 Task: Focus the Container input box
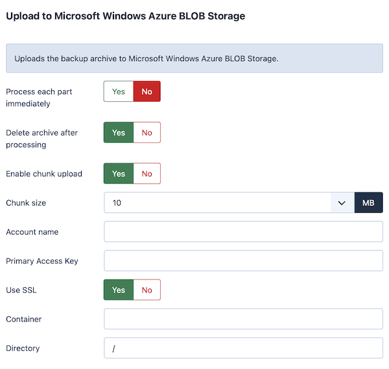tap(243, 319)
